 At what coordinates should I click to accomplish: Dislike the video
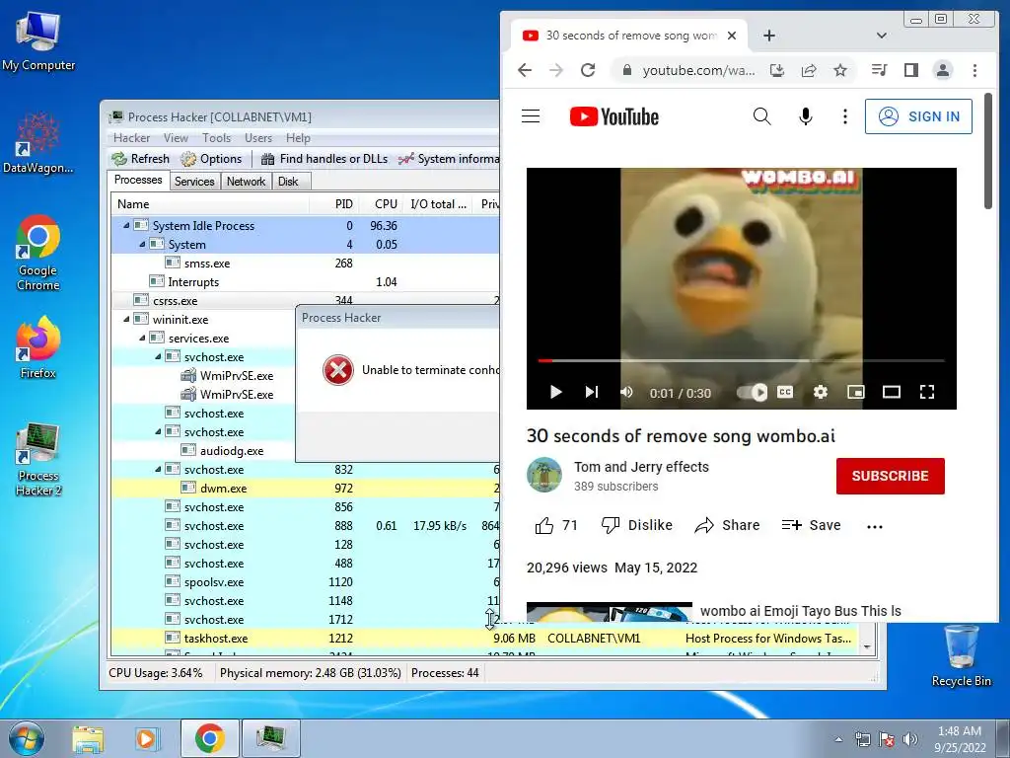pos(636,525)
